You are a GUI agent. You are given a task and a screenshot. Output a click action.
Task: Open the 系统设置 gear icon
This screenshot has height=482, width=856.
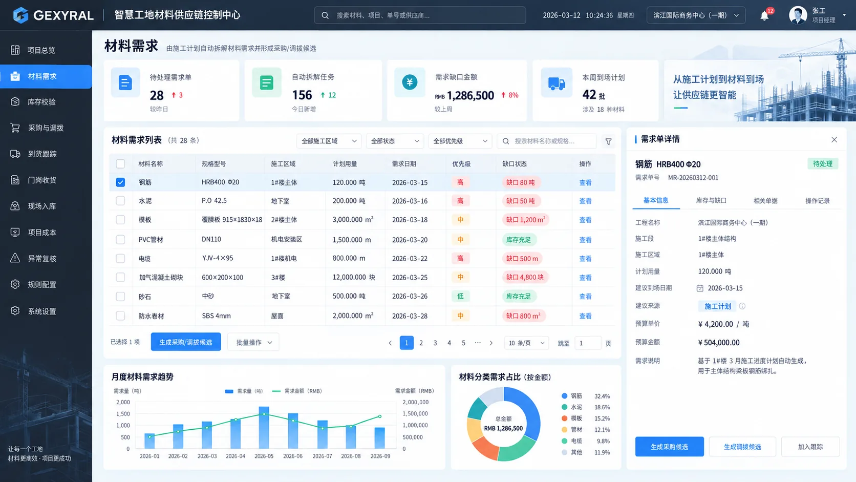coord(15,311)
